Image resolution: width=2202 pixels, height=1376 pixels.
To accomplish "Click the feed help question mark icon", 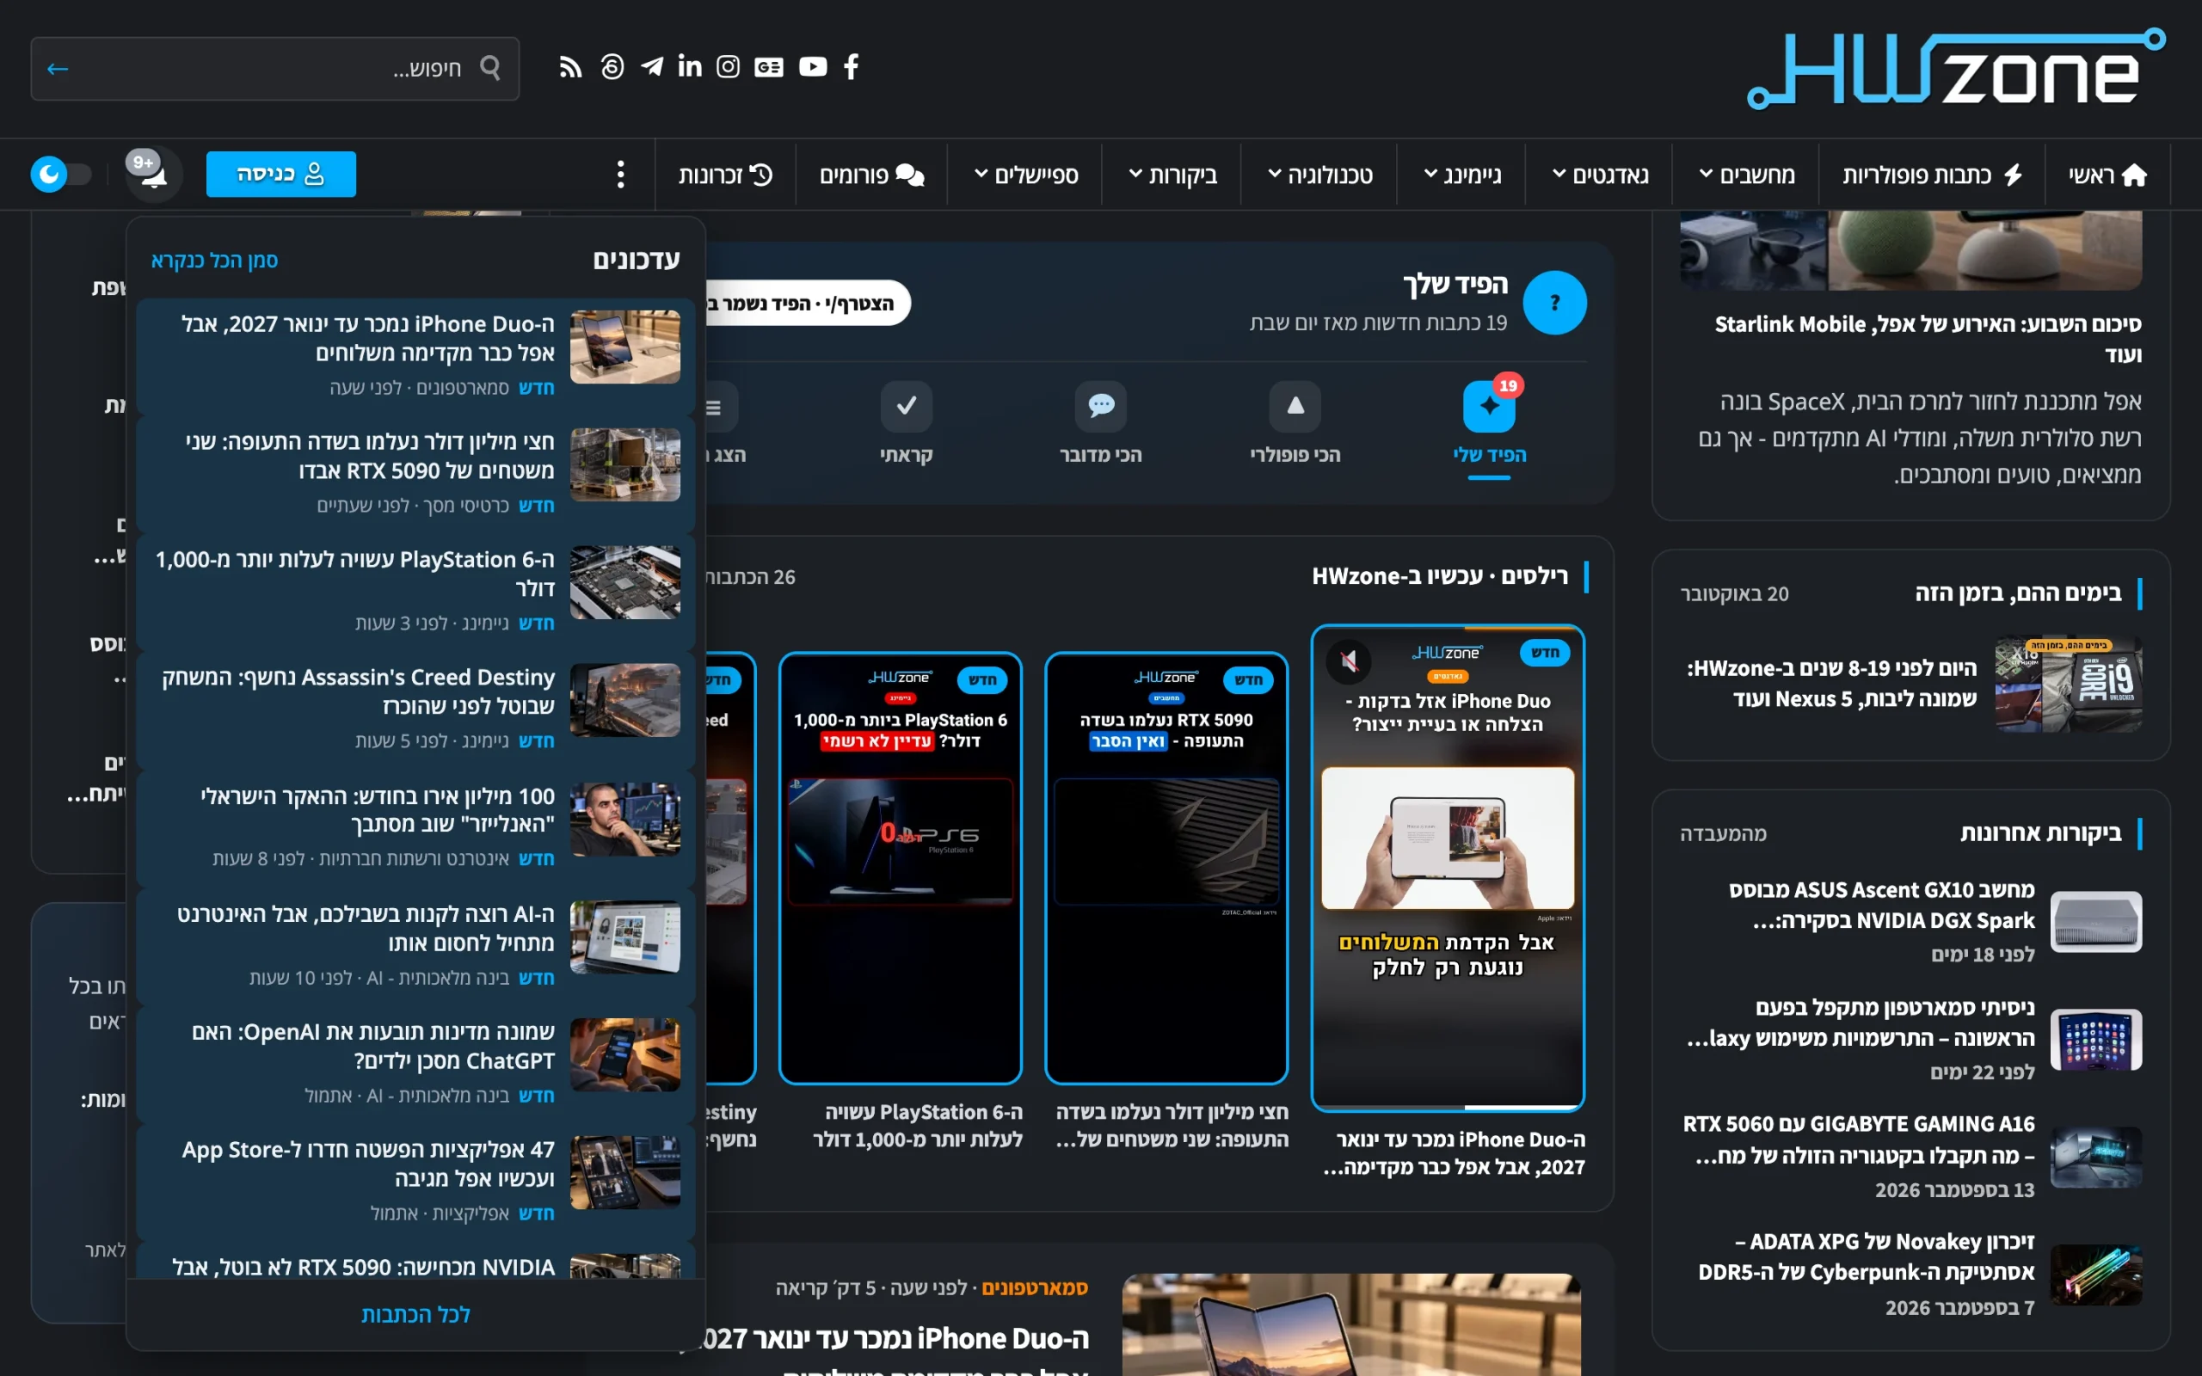I will click(x=1555, y=303).
